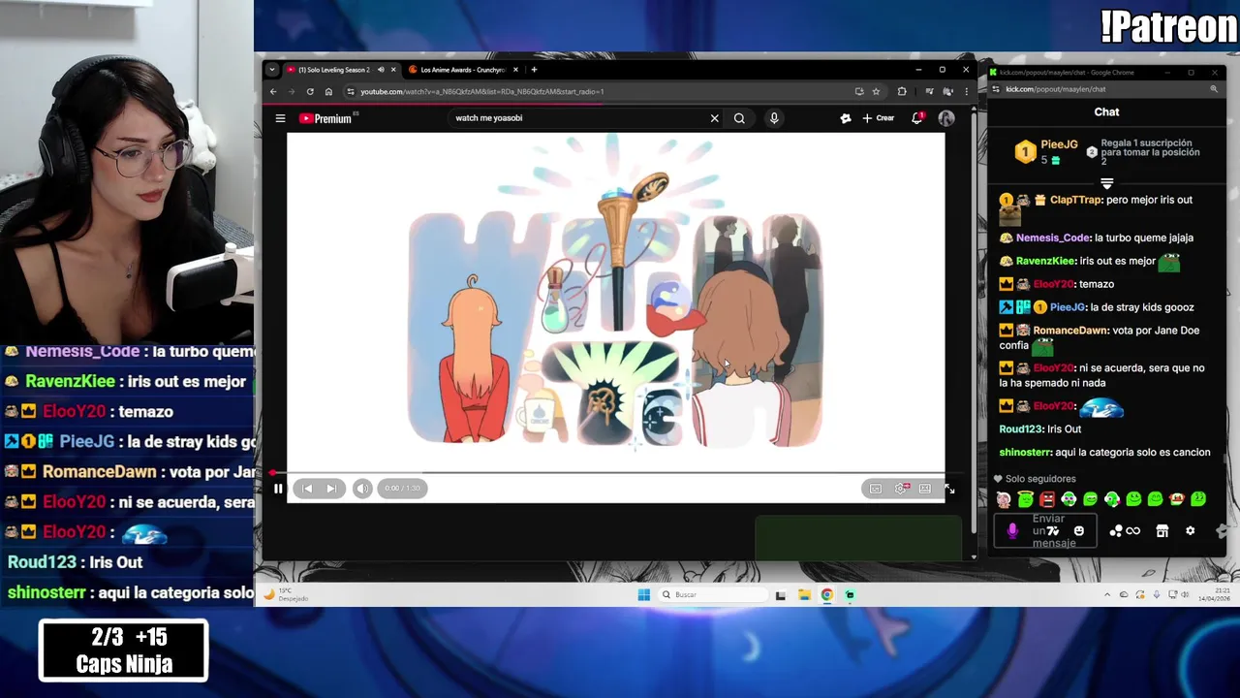This screenshot has width=1240, height=698.
Task: Skip to the next video
Action: [x=330, y=489]
